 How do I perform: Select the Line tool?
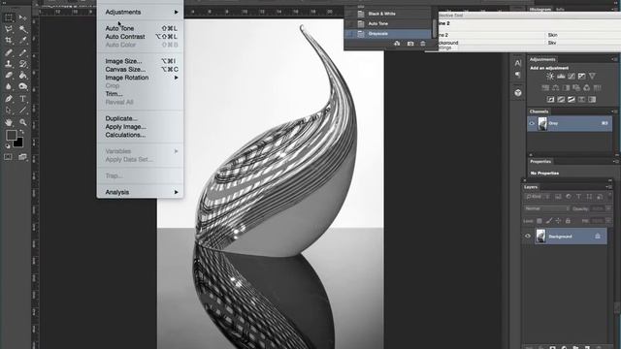click(x=23, y=111)
